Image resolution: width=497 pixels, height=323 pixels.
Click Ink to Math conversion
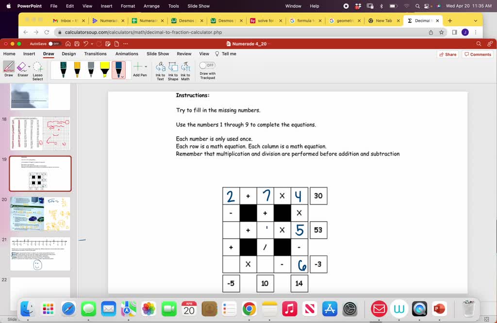click(185, 70)
